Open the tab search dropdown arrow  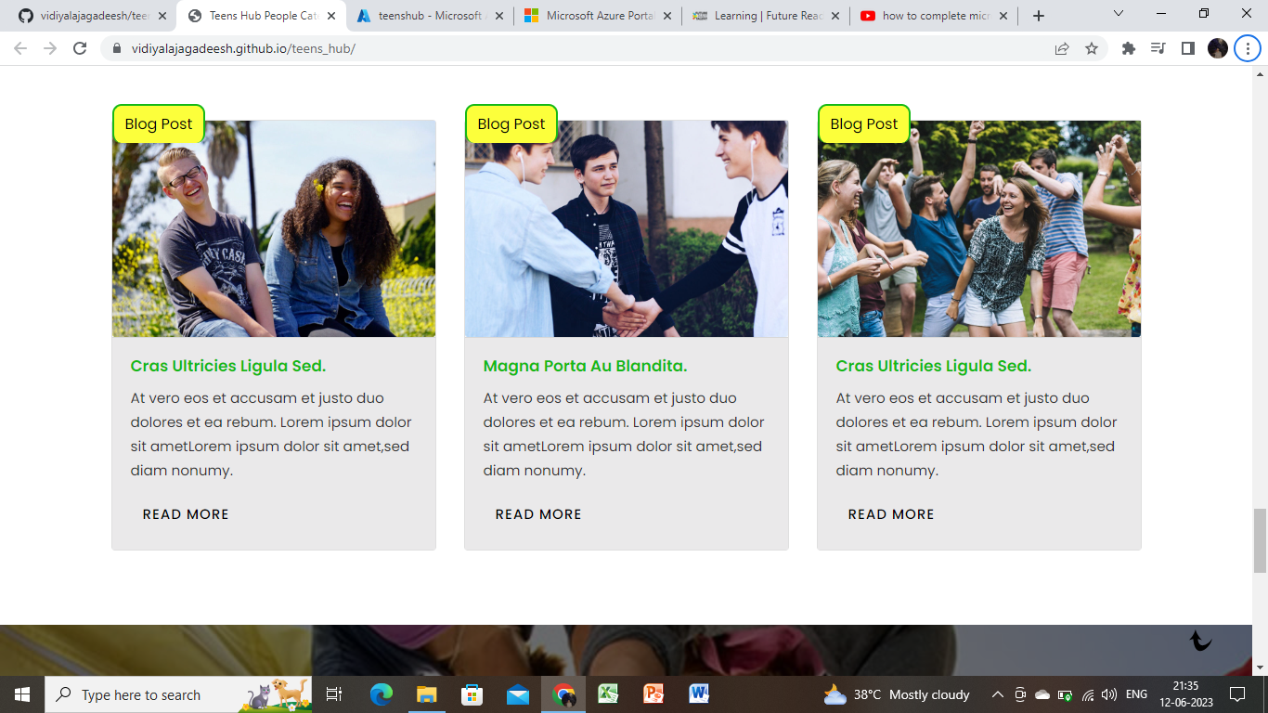(x=1118, y=15)
